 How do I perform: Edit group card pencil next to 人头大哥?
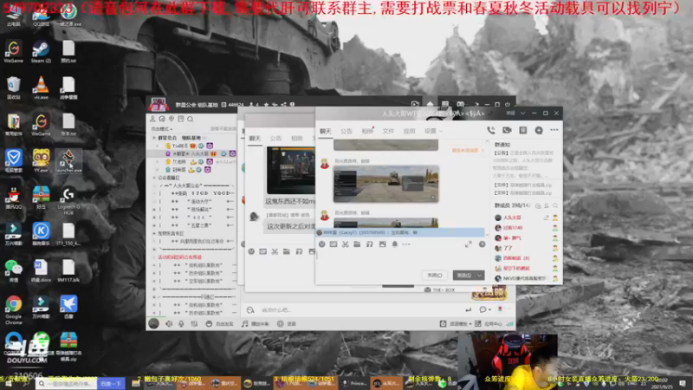click(547, 218)
